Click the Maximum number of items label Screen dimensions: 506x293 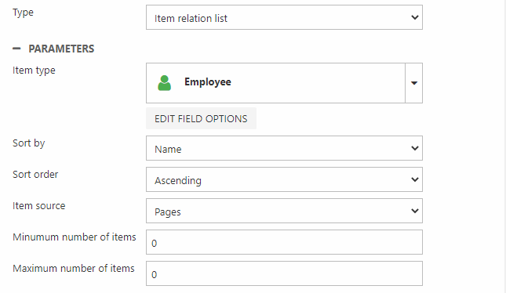(x=74, y=268)
